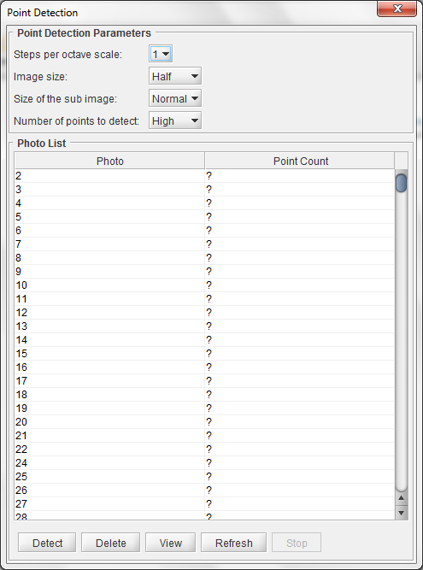The image size is (423, 570).
Task: Open the Steps per octave scale dropdown
Action: click(161, 54)
